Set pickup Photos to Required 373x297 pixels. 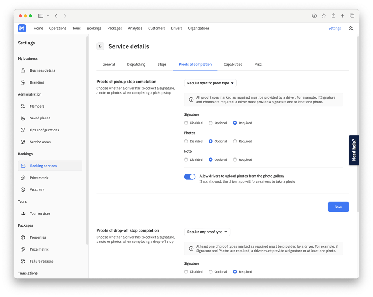235,141
